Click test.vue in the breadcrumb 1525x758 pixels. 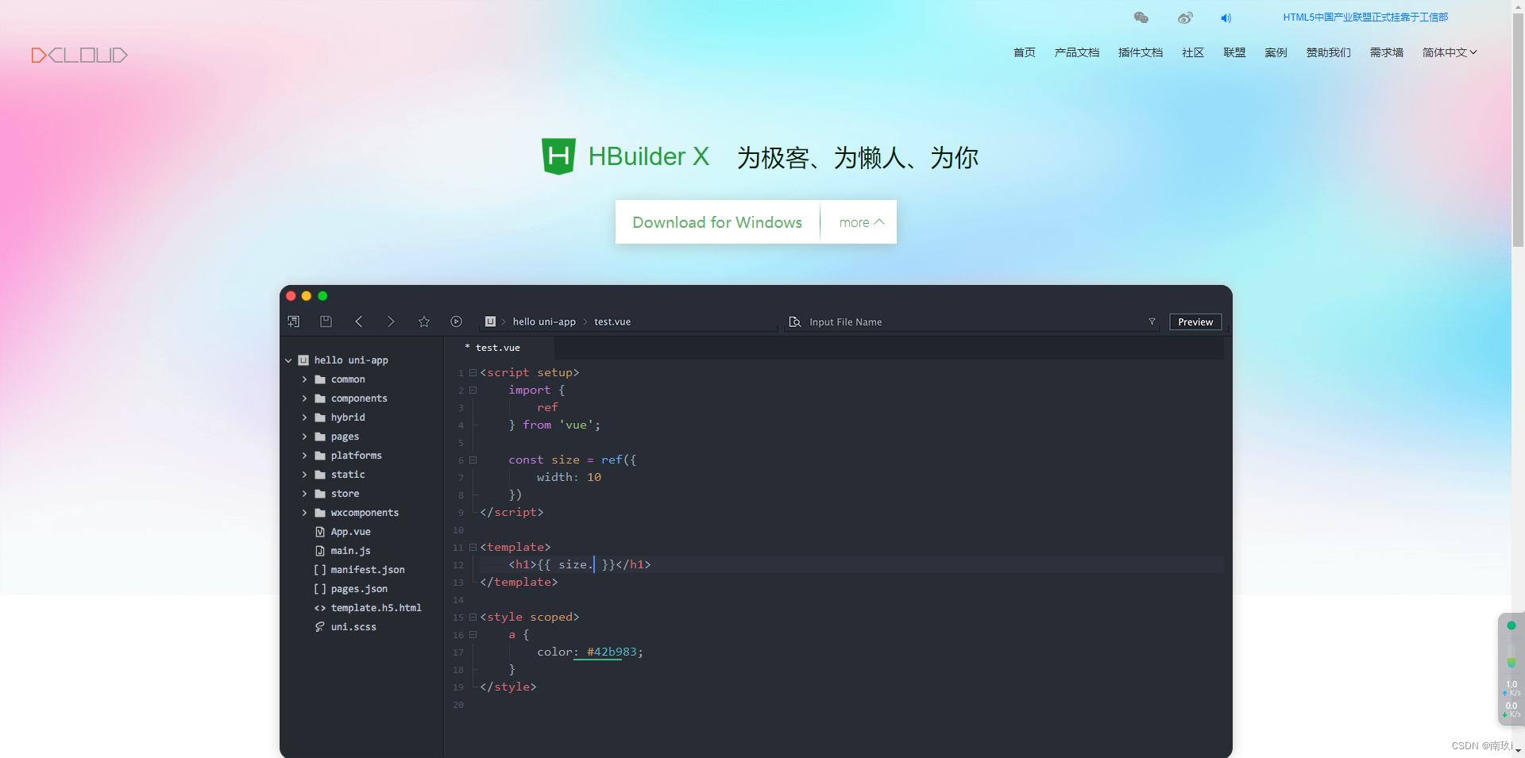(x=612, y=321)
